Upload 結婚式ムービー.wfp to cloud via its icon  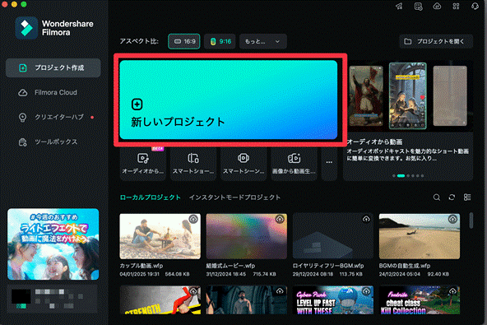(x=280, y=219)
